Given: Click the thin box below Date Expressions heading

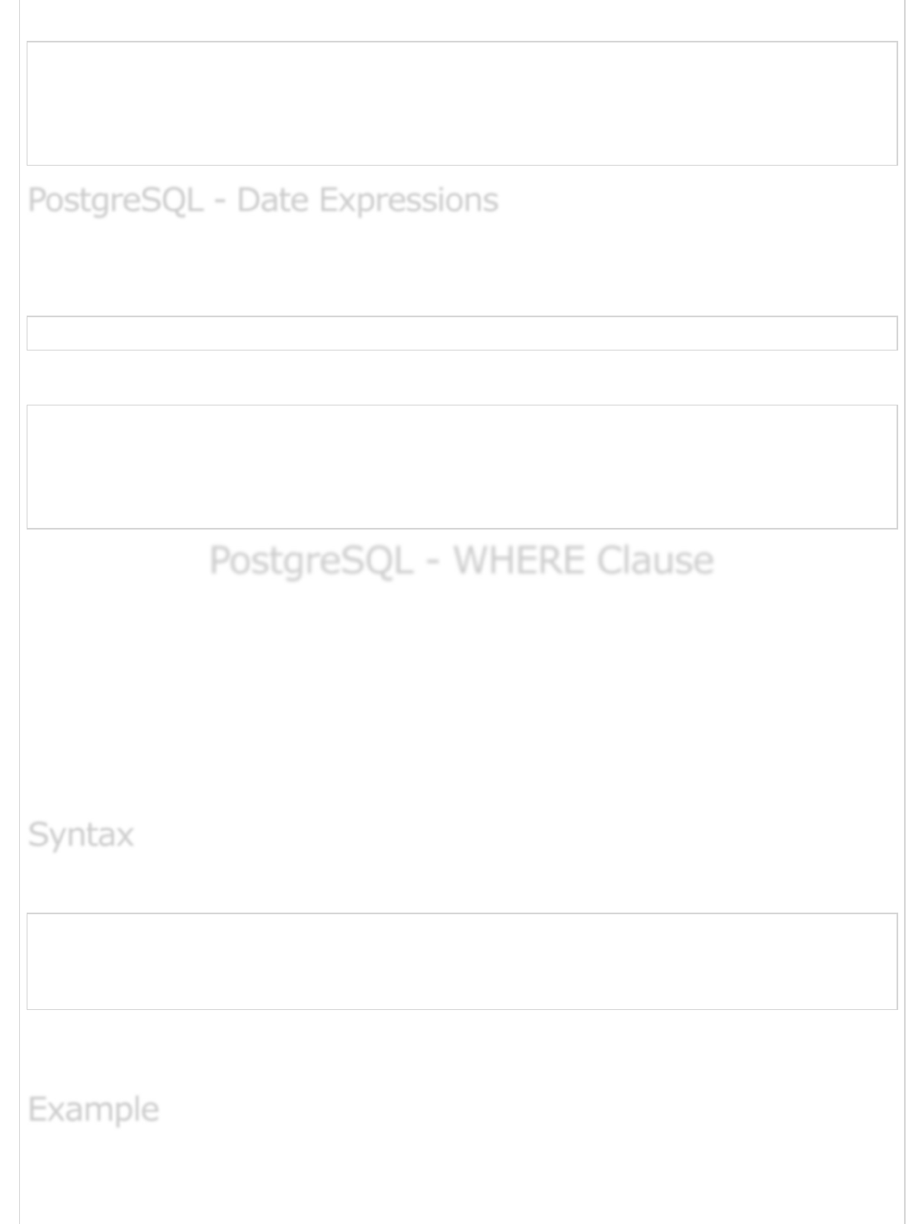Looking at the screenshot, I should [462, 333].
